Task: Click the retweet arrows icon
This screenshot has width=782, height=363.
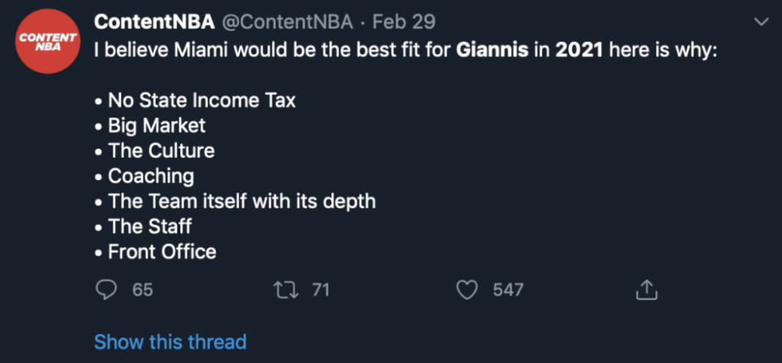Action: click(x=286, y=289)
